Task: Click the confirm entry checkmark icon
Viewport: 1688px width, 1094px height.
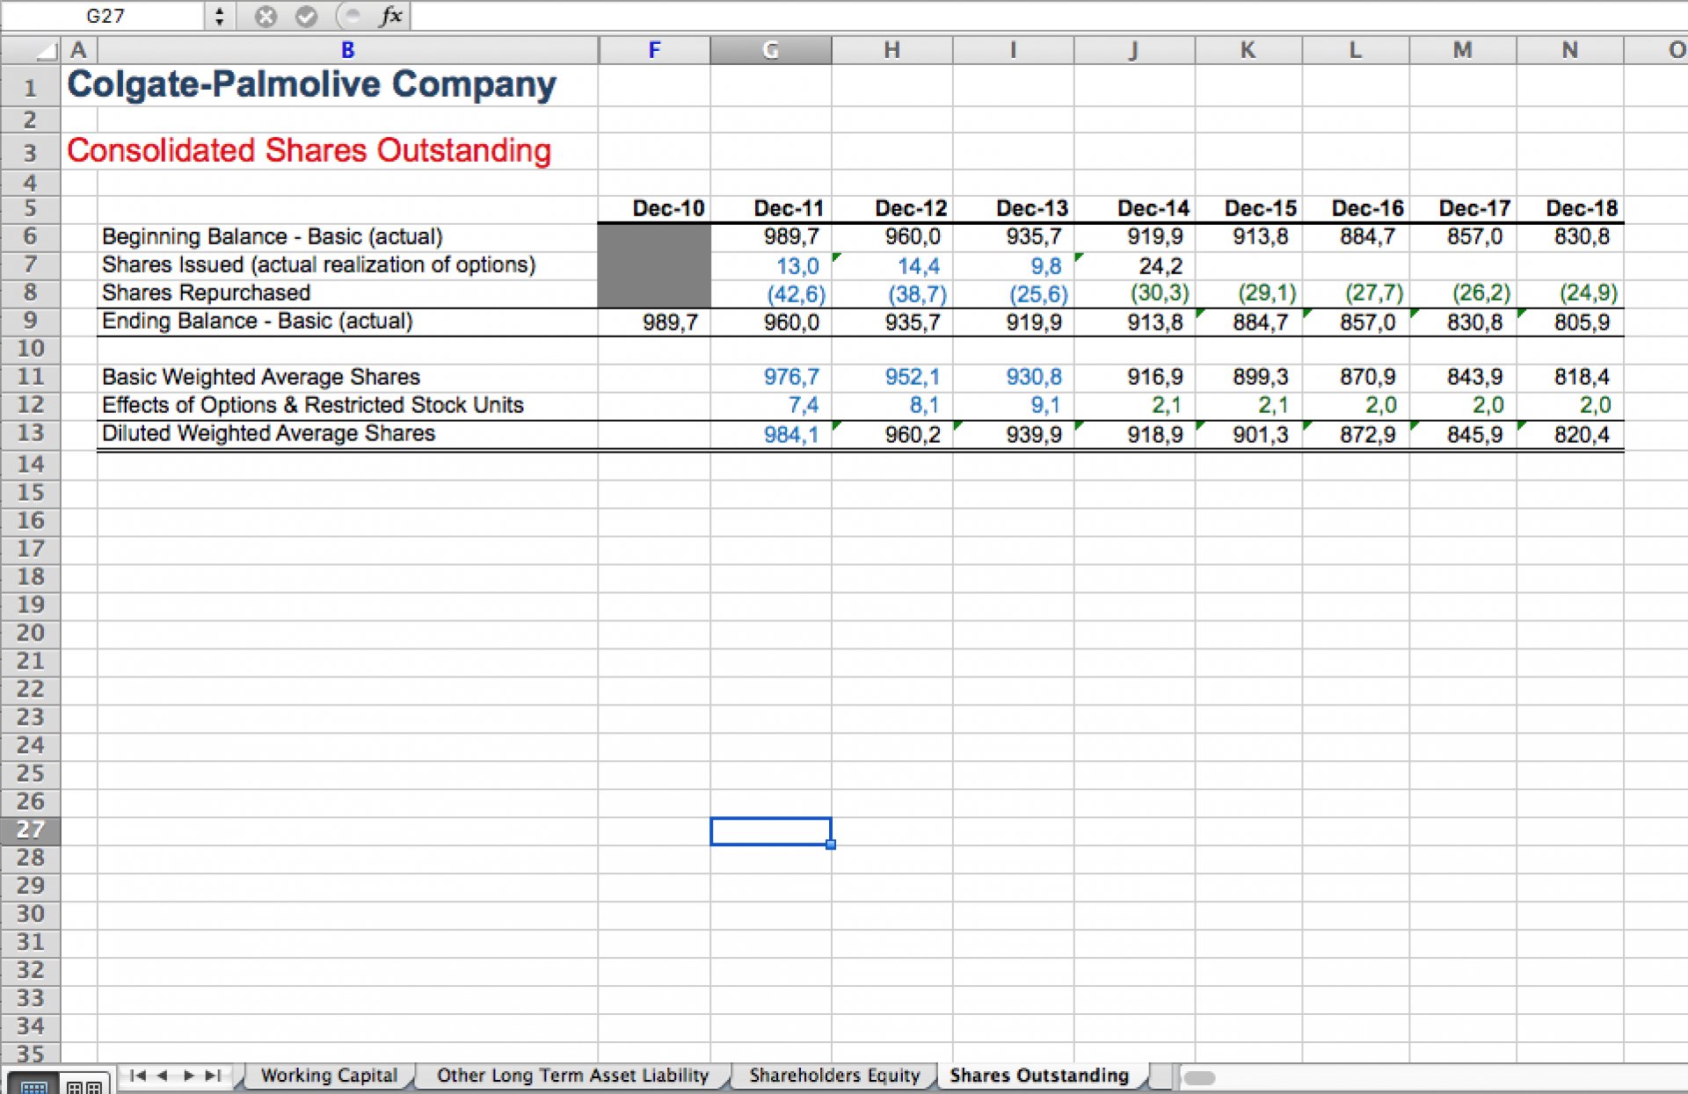Action: tap(306, 16)
